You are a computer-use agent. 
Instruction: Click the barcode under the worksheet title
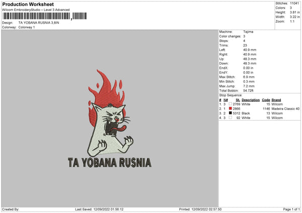click(x=37, y=17)
